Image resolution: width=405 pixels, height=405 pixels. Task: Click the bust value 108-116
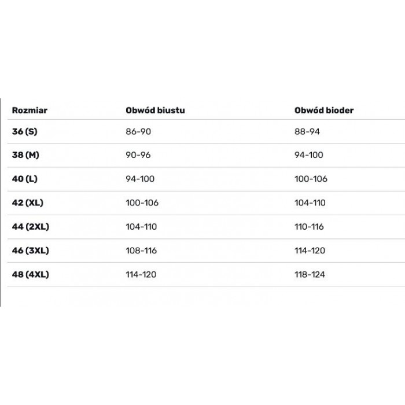coord(141,251)
